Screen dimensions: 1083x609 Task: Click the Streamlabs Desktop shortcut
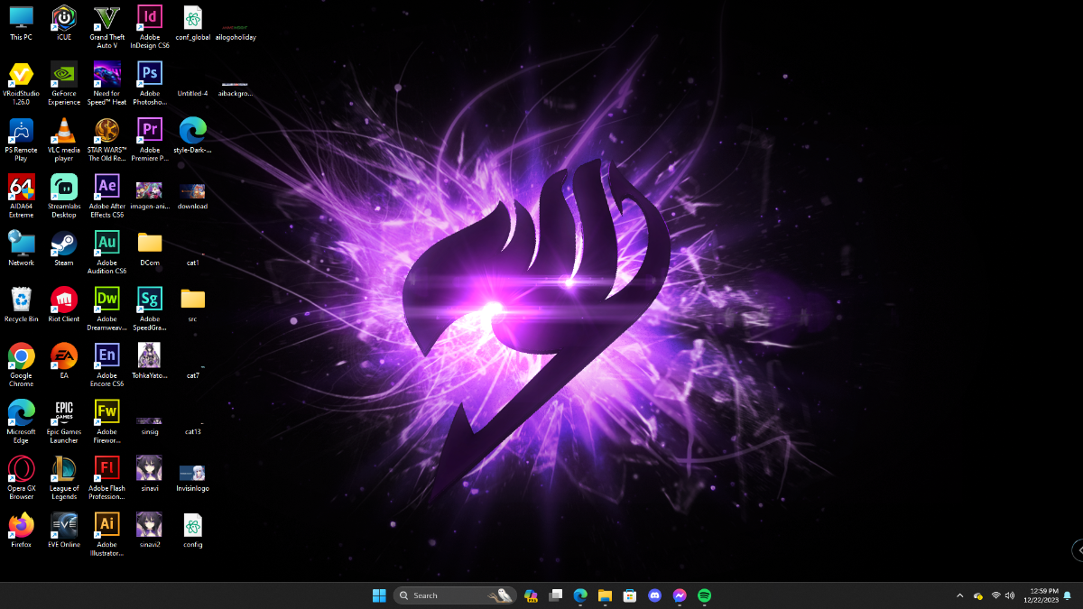click(x=63, y=188)
